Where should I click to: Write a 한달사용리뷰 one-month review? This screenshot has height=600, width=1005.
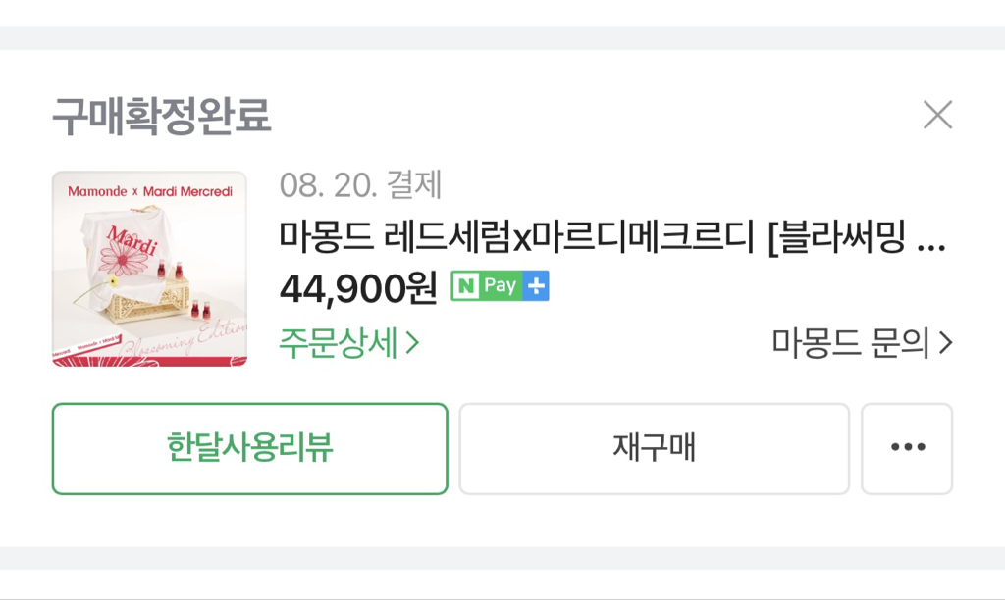pos(249,448)
